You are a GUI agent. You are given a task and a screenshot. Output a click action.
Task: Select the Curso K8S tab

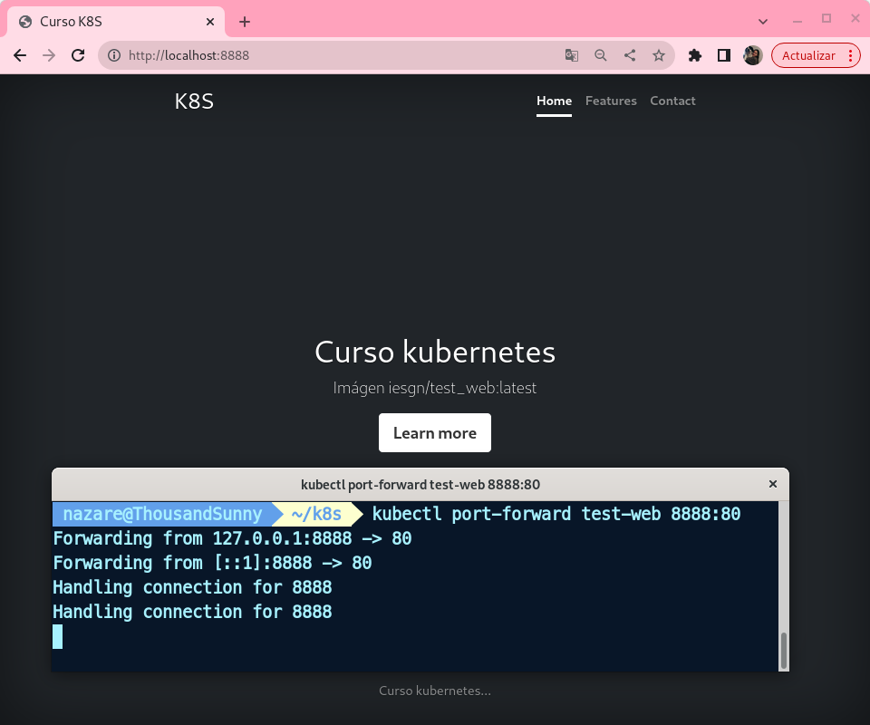109,22
